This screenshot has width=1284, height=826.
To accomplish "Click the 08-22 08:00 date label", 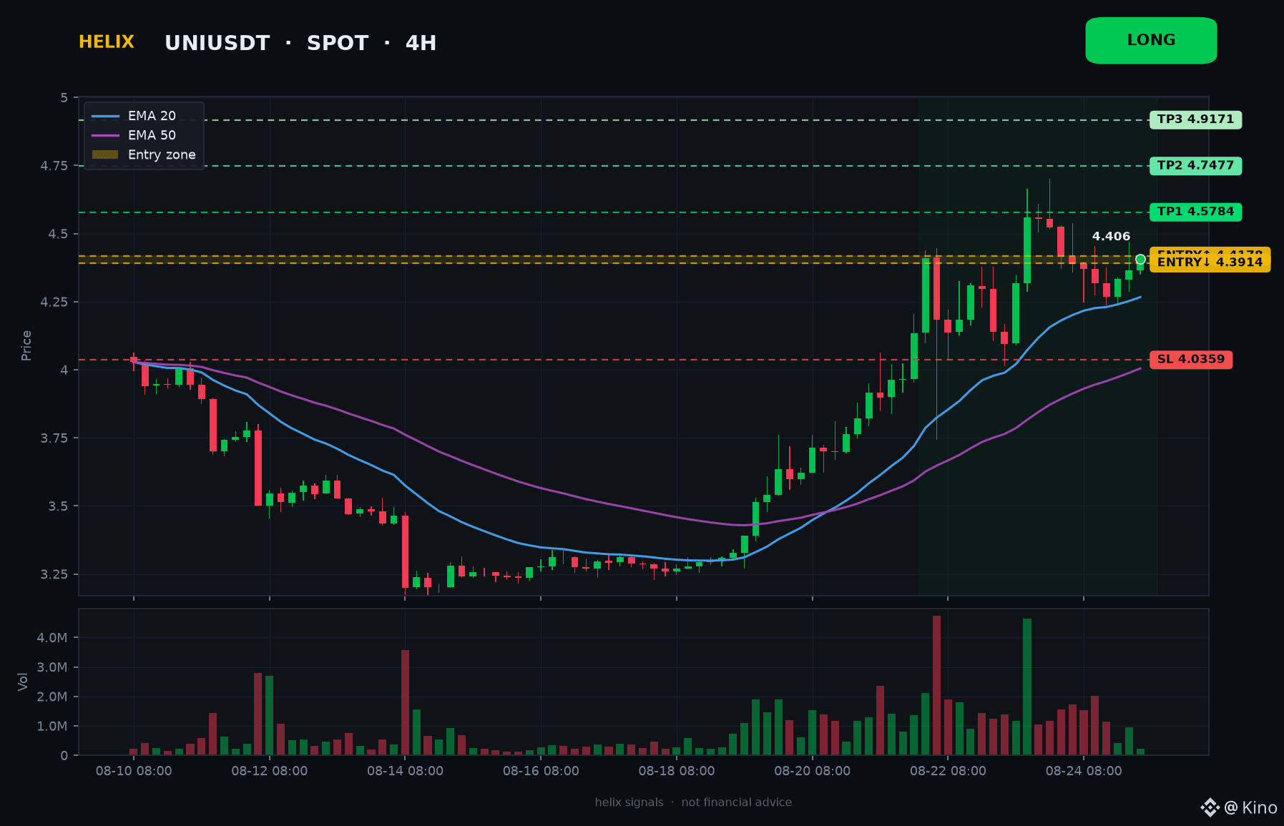I will [x=948, y=771].
